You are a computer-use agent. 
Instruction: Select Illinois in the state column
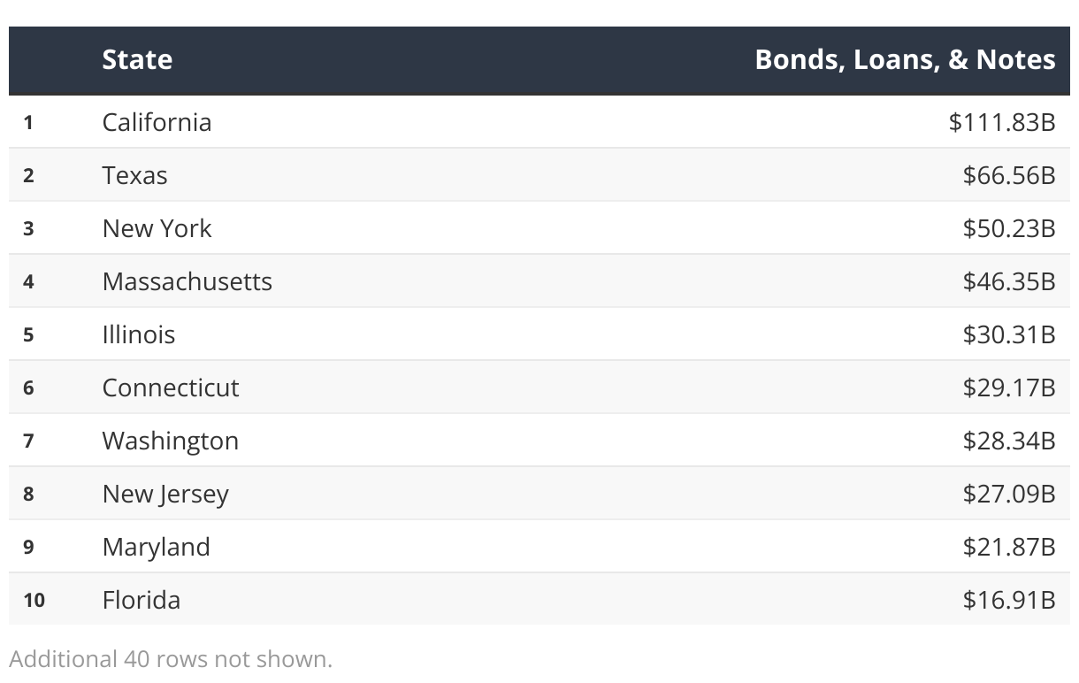point(139,334)
